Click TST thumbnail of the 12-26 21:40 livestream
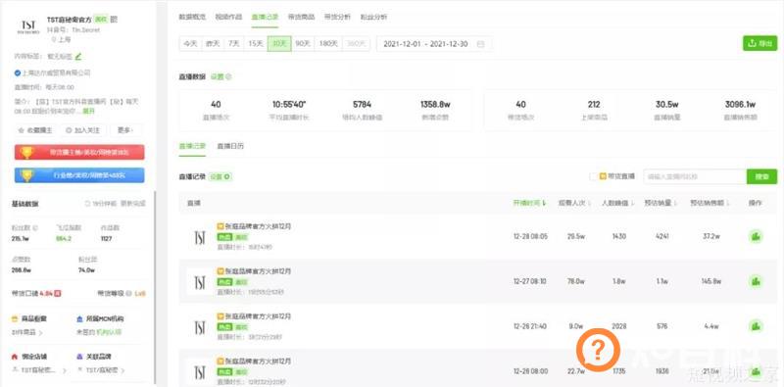Viewport: 784px width, 387px height. pyautogui.click(x=200, y=327)
